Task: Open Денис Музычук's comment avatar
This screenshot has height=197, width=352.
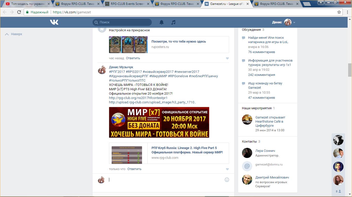Action: point(102,70)
